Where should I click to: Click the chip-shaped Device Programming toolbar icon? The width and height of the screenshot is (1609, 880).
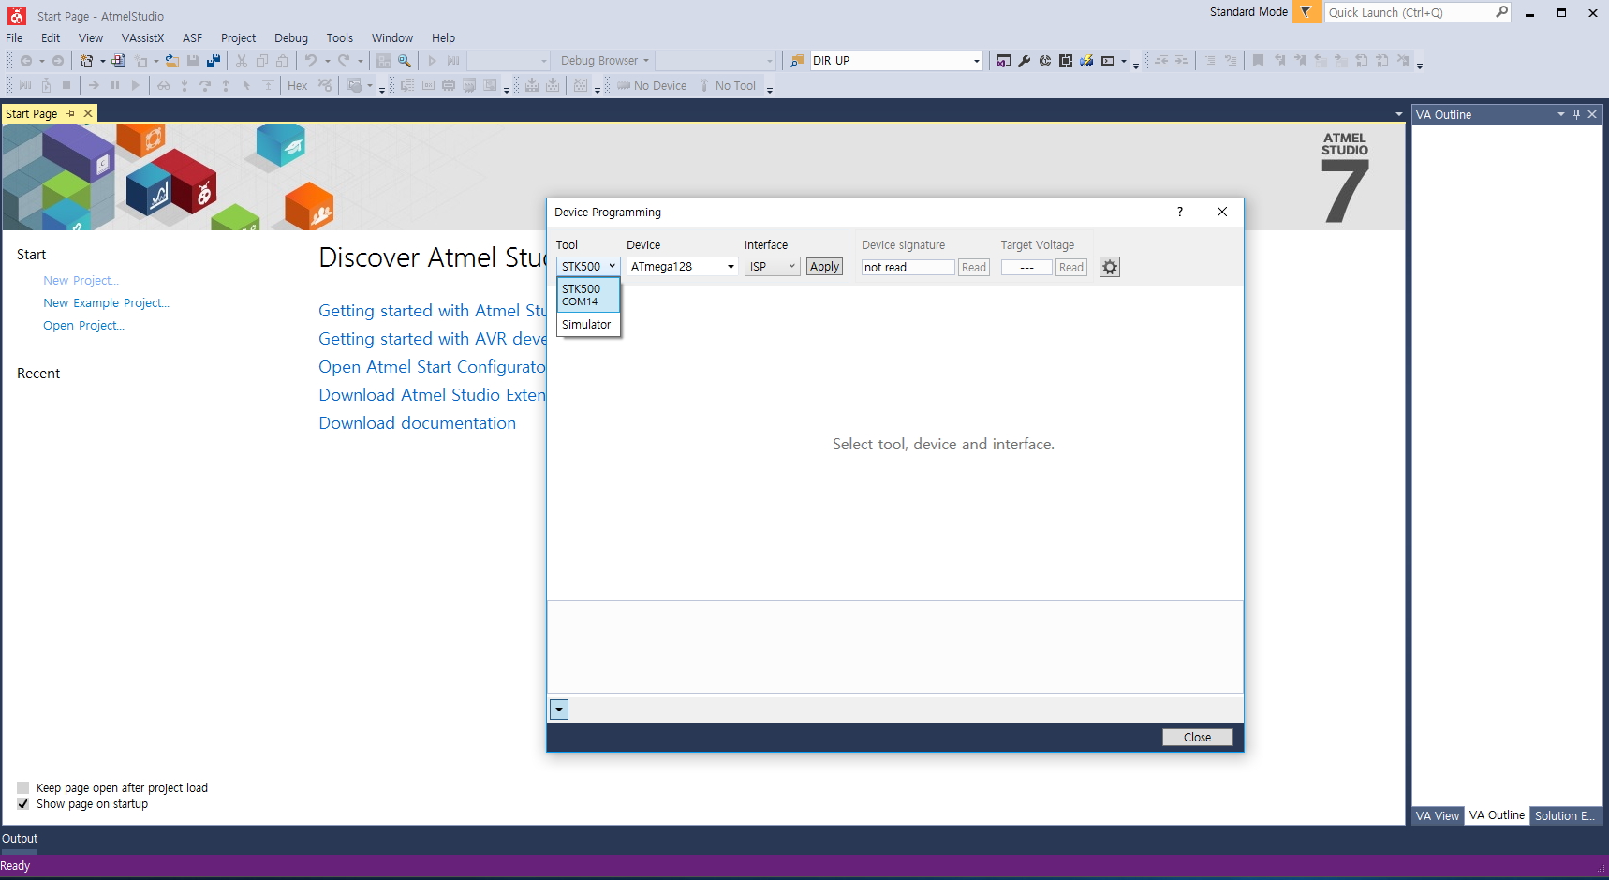pyautogui.click(x=1066, y=61)
